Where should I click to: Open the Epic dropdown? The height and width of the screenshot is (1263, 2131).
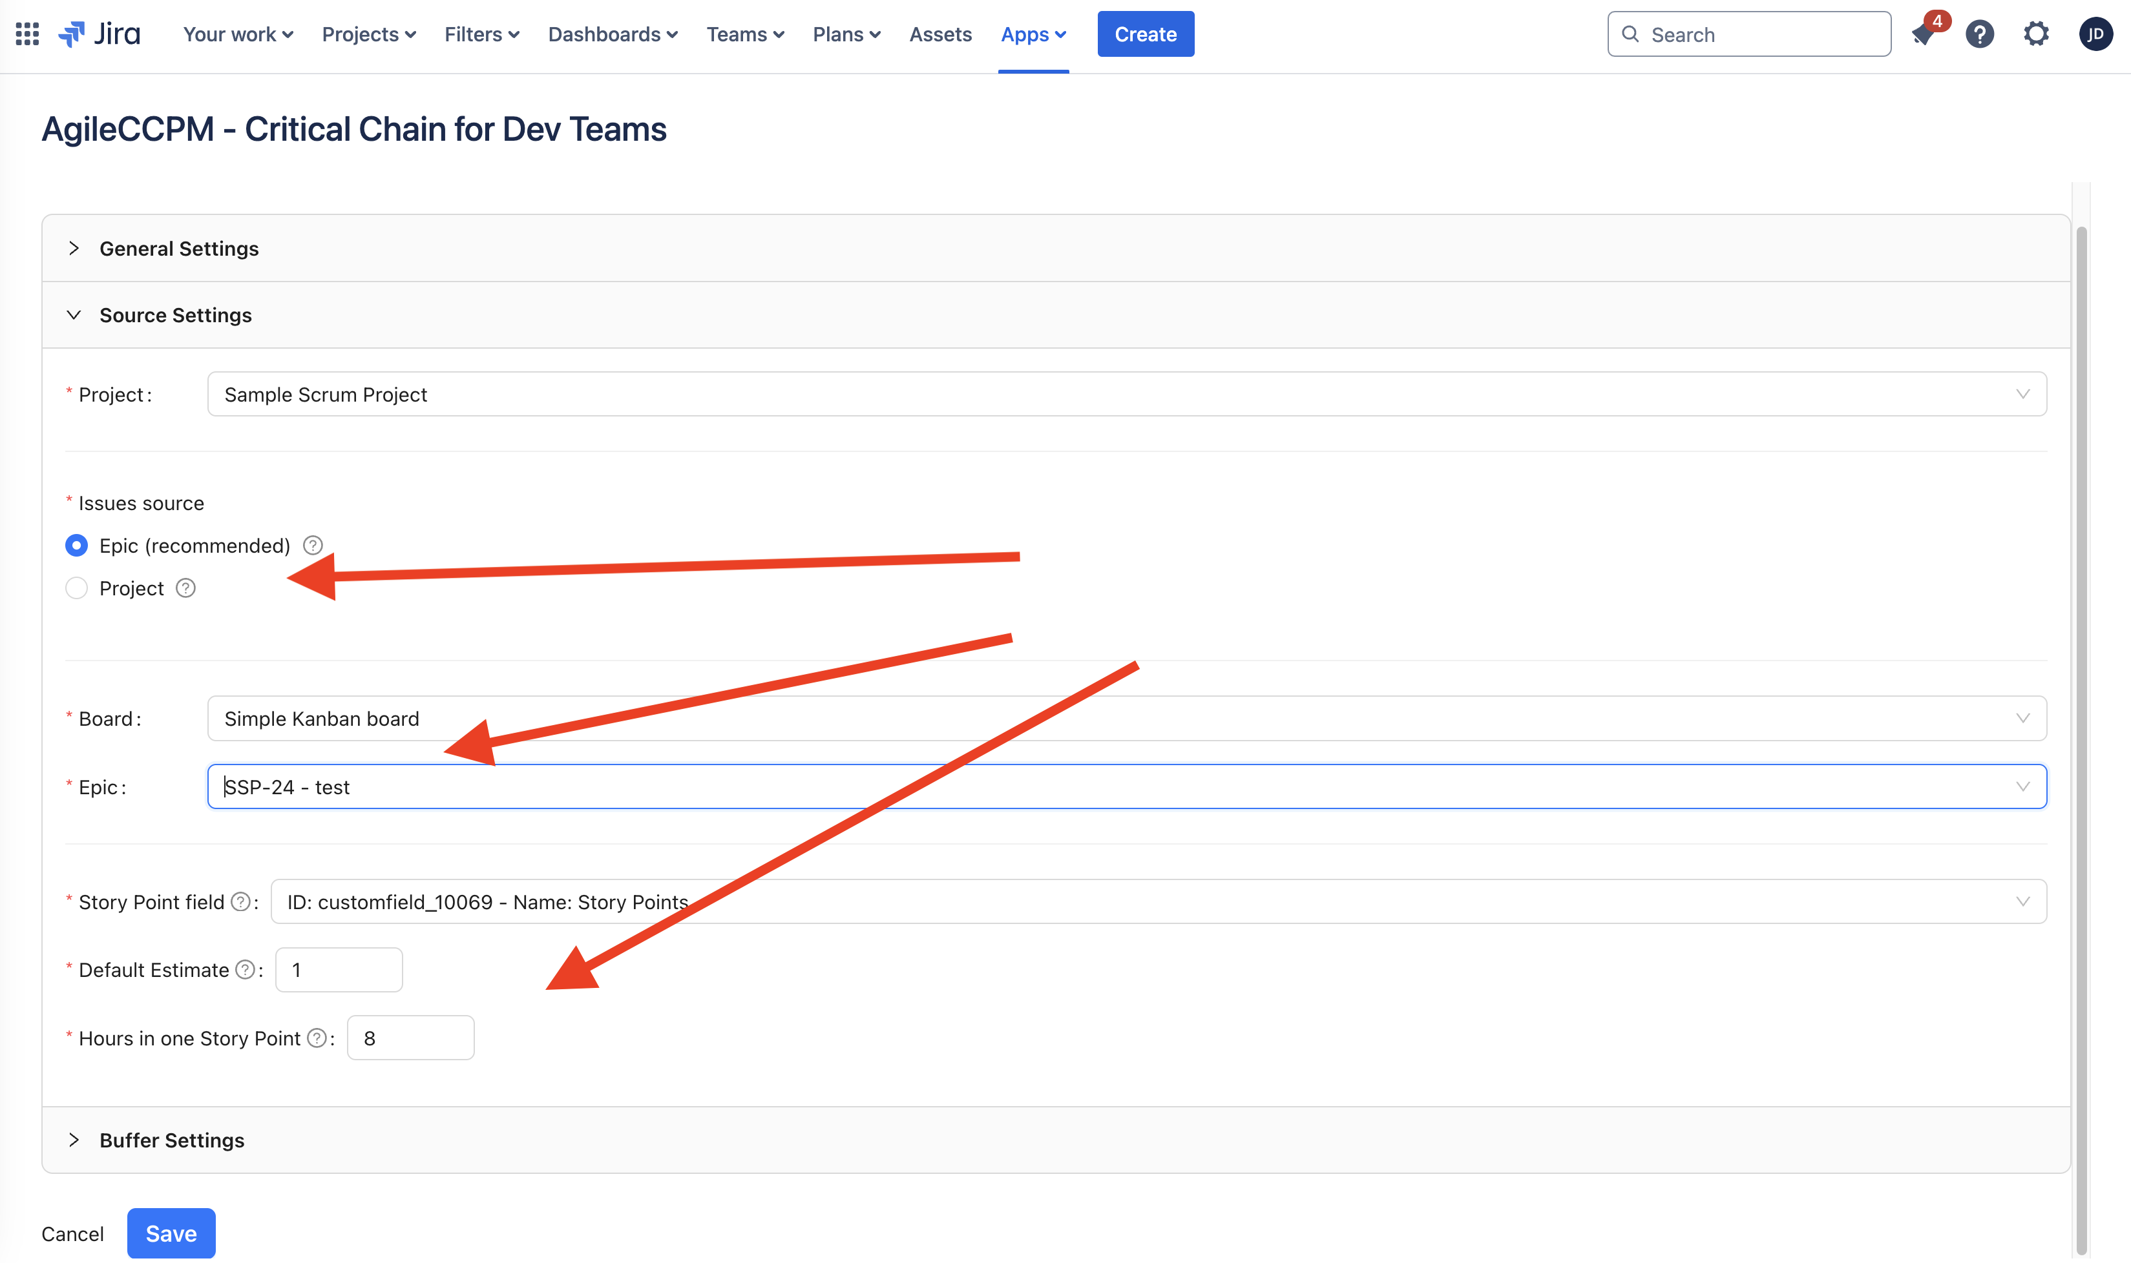pos(1126,786)
